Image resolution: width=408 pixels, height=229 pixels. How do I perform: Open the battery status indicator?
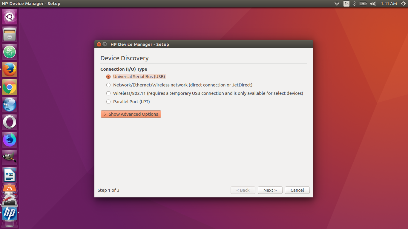[x=363, y=4]
